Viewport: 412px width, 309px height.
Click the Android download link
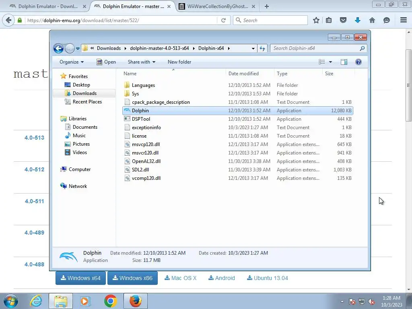(x=222, y=278)
